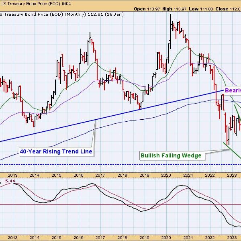
Task: Click 2016 on the bottom indicator year axis
Action: [x=78, y=237]
